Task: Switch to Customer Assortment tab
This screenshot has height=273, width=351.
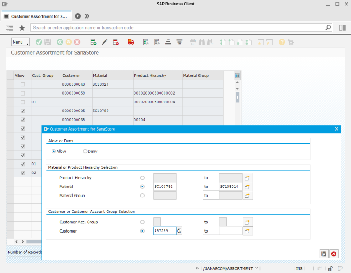Action: tap(36, 16)
